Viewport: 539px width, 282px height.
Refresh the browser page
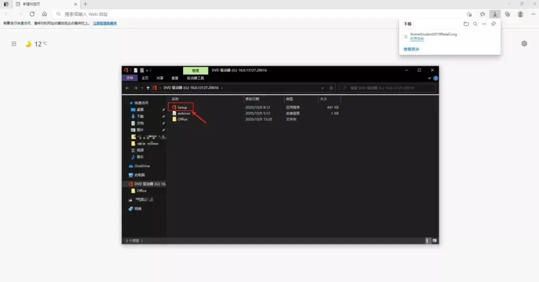click(x=32, y=14)
